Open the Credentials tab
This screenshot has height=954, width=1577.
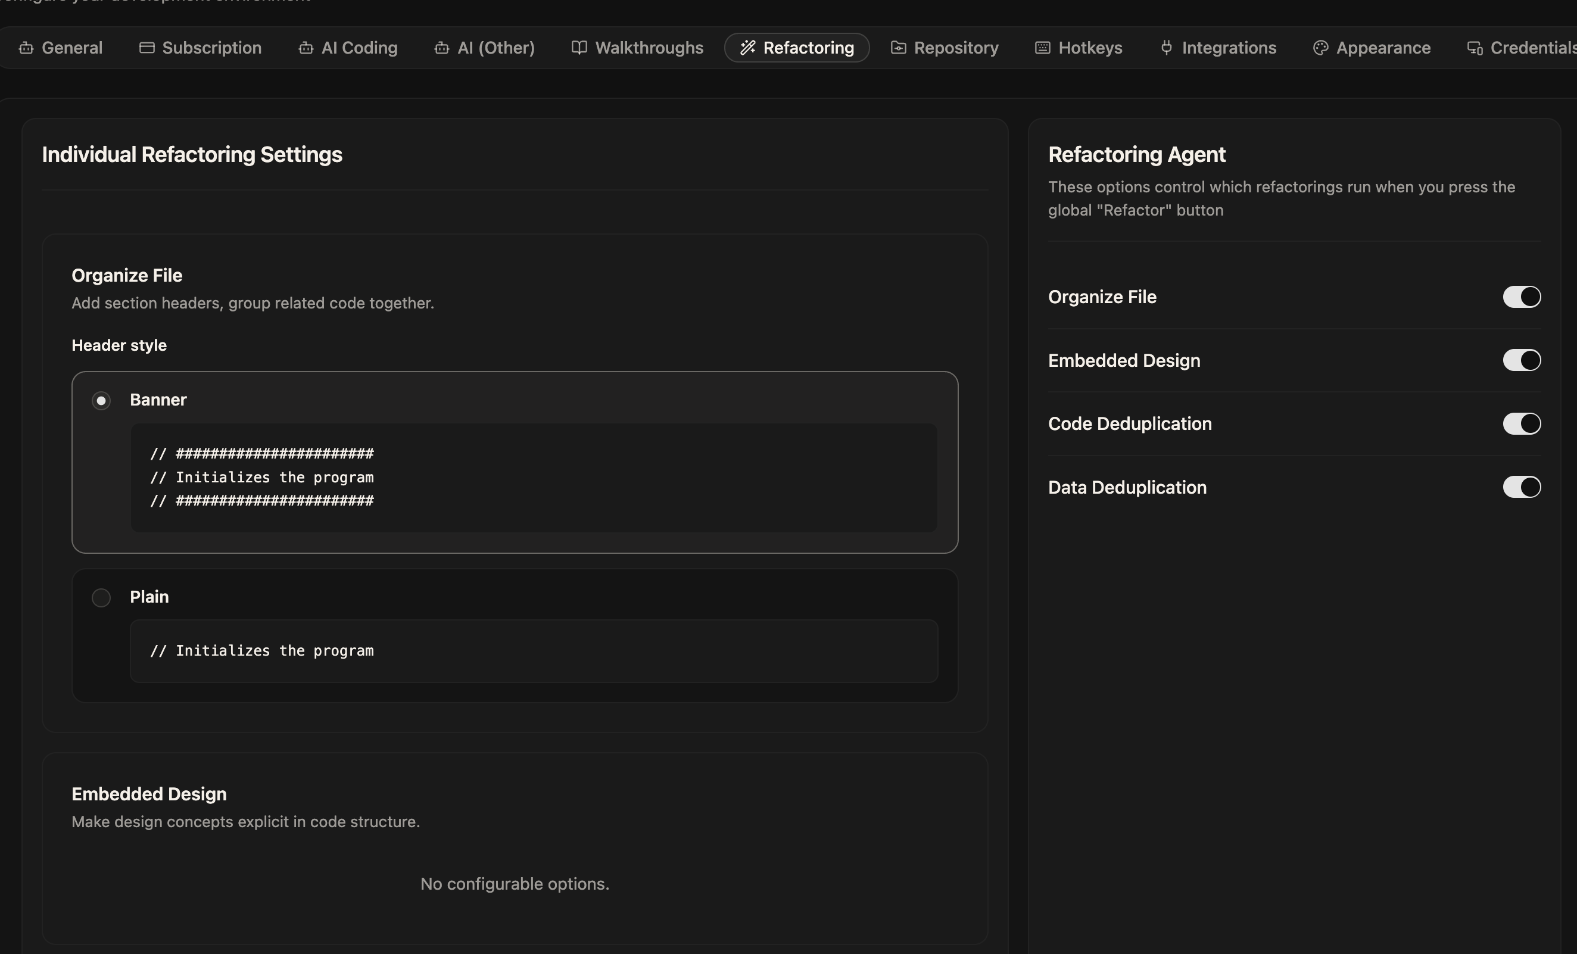[1522, 48]
